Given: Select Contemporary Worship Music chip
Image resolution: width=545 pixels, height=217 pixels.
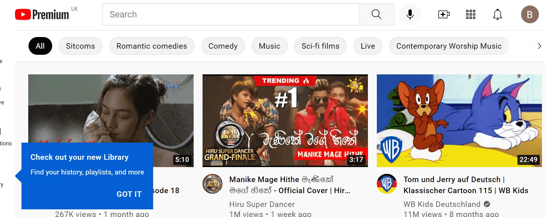Looking at the screenshot, I should tap(449, 46).
